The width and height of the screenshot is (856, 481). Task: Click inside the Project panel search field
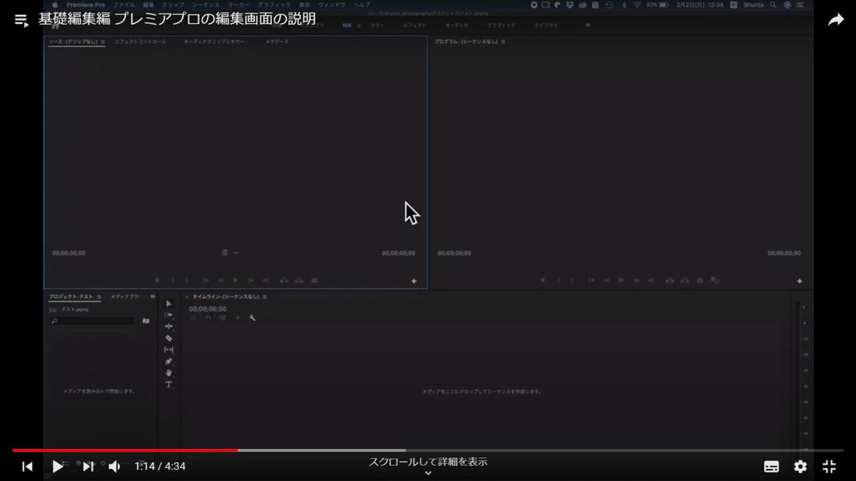[92, 321]
